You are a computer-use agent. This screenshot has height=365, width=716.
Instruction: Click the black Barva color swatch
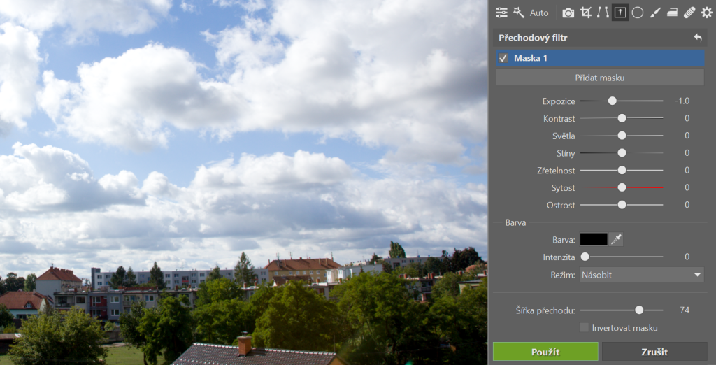[x=594, y=240]
